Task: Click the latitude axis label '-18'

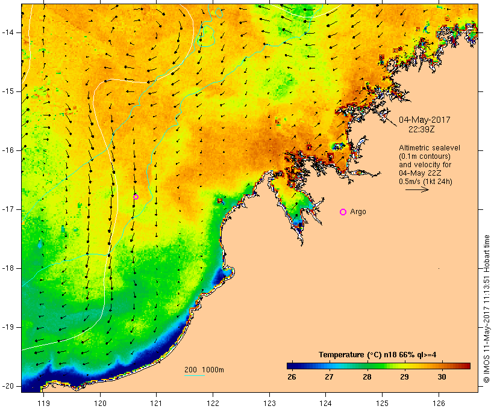Action: coord(7,268)
